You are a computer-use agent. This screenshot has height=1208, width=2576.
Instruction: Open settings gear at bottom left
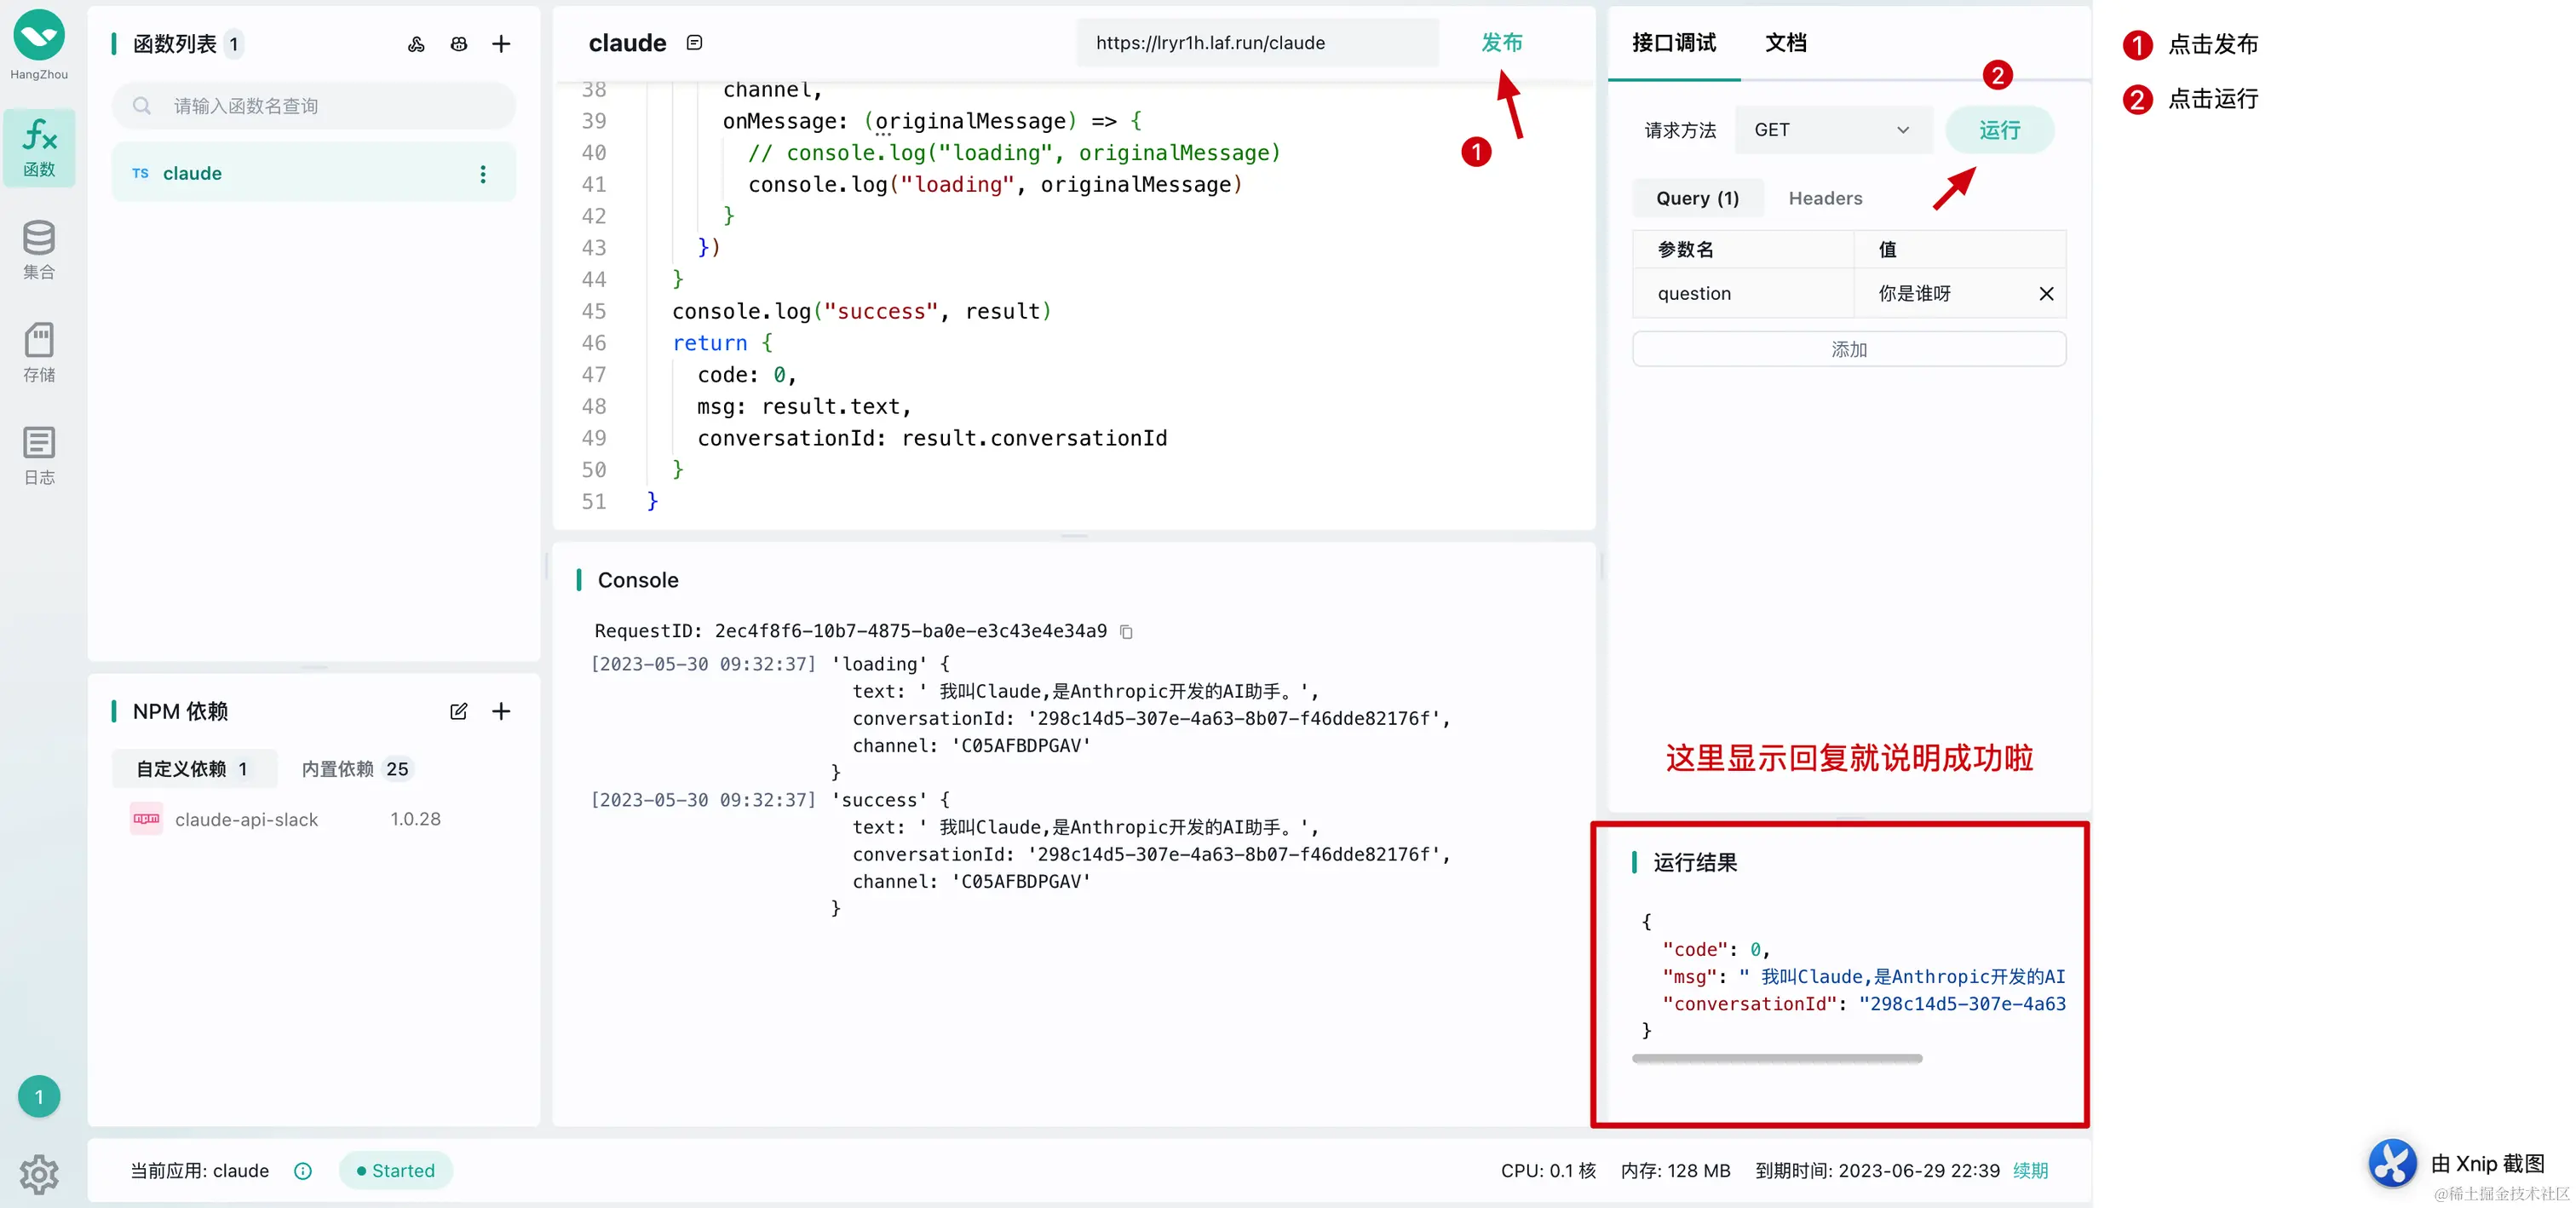39,1174
